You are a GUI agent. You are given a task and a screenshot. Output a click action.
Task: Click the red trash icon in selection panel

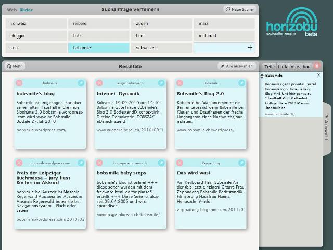tap(317, 66)
